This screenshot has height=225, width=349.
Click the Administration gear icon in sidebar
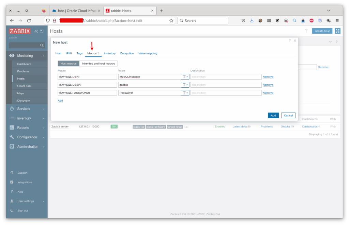coord(12,146)
